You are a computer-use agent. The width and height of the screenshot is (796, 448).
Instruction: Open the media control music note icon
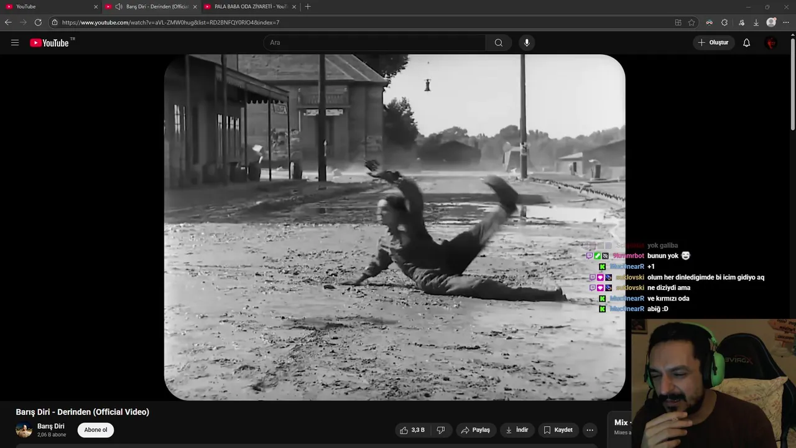741,22
